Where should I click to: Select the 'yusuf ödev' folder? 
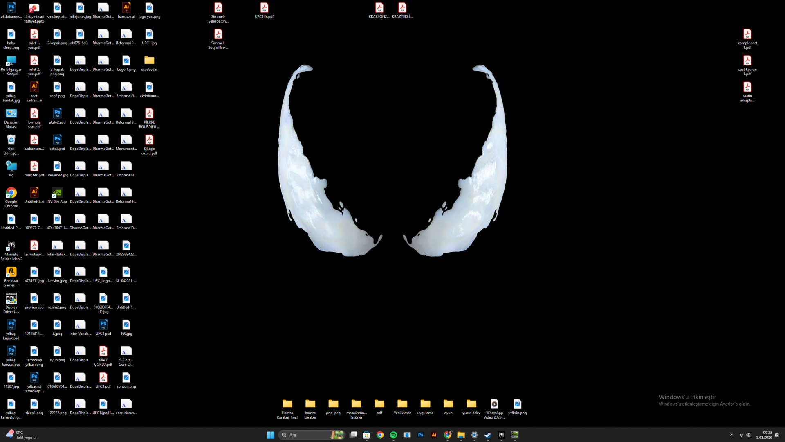pos(471,404)
